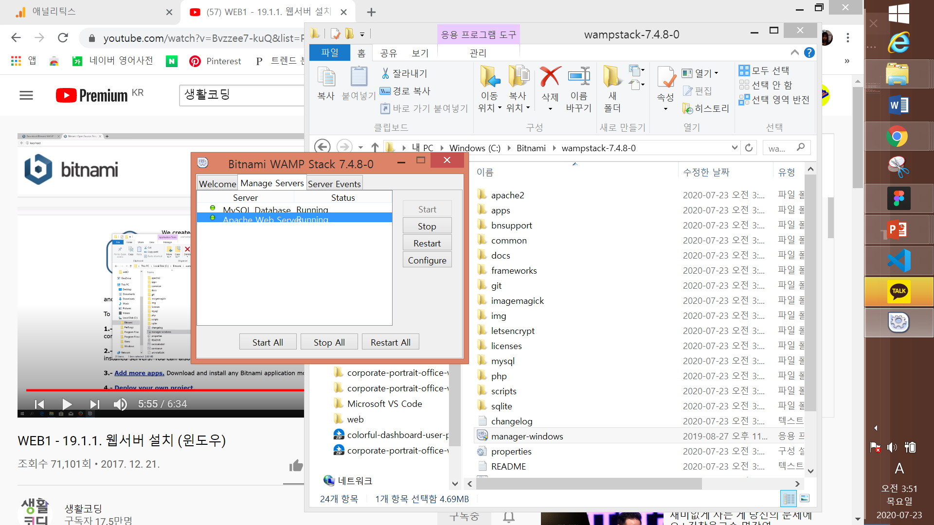Image resolution: width=934 pixels, height=525 pixels.
Task: Switch to the Server Events tab
Action: click(x=334, y=184)
